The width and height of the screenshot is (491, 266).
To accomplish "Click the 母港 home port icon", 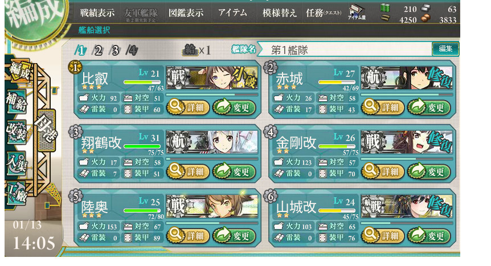I will pos(47,131).
